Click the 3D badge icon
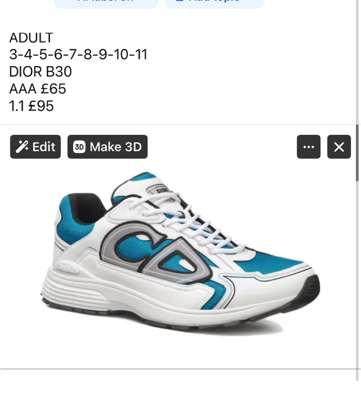Viewport: 361px width, 396px height. 79,147
